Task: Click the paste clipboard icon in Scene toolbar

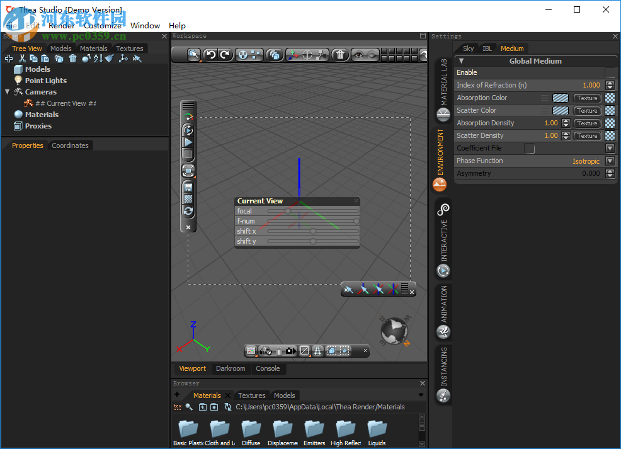Action: (x=45, y=59)
